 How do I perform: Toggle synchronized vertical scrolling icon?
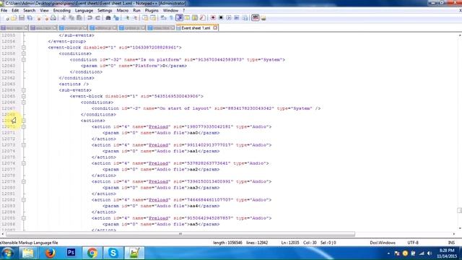click(145, 18)
